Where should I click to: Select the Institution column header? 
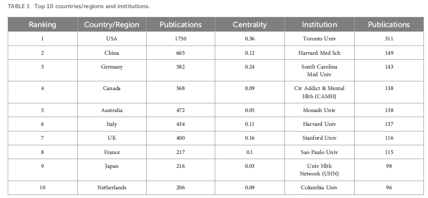coord(319,25)
